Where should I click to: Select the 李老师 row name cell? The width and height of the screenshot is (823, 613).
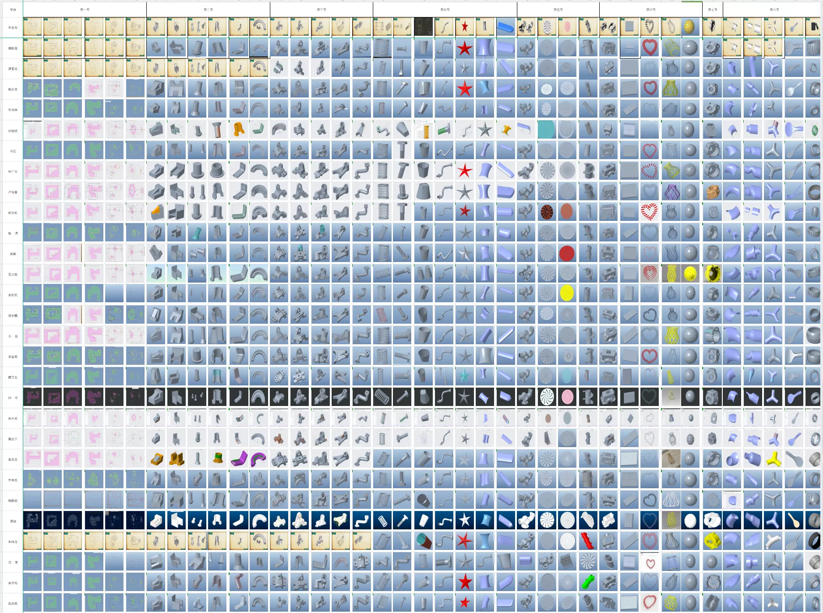coord(13,27)
